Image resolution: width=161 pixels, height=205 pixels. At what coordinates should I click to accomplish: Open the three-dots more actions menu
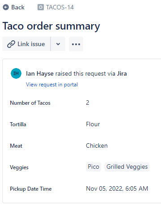[x=76, y=44]
